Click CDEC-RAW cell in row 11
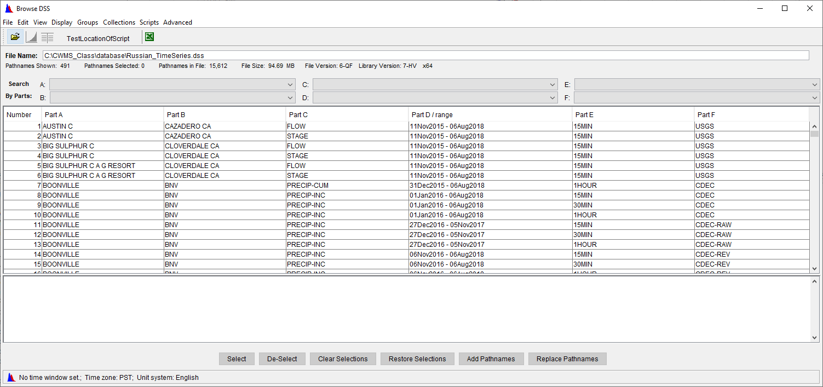The width and height of the screenshot is (823, 387). [752, 225]
